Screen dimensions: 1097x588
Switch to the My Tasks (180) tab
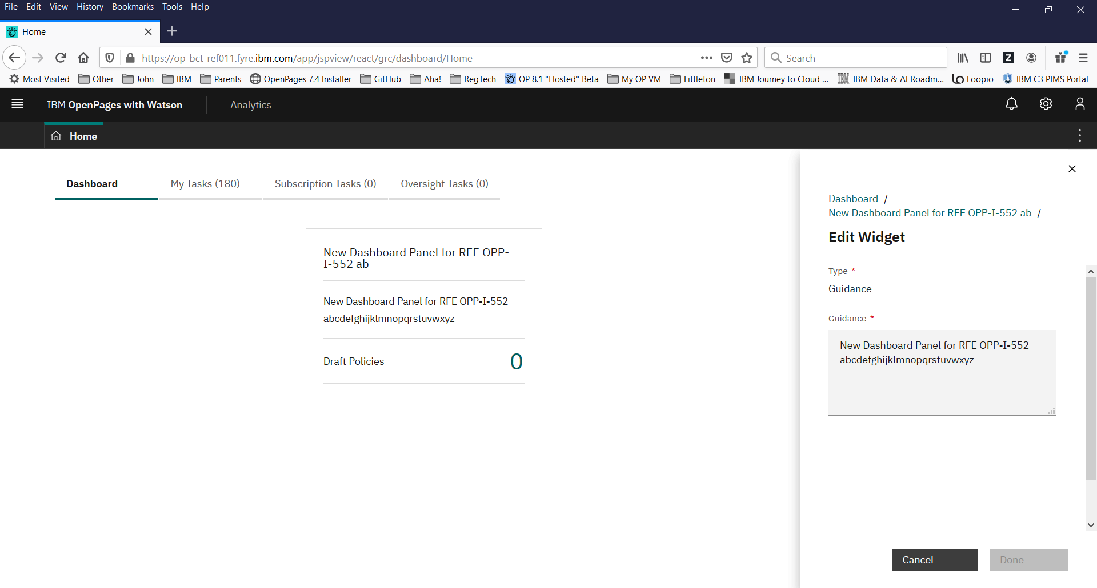(x=205, y=184)
